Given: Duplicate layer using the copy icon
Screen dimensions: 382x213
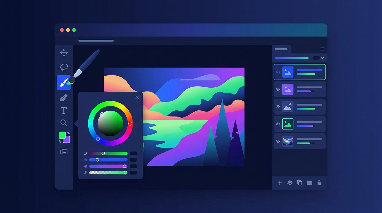Looking at the screenshot, I should (300, 183).
